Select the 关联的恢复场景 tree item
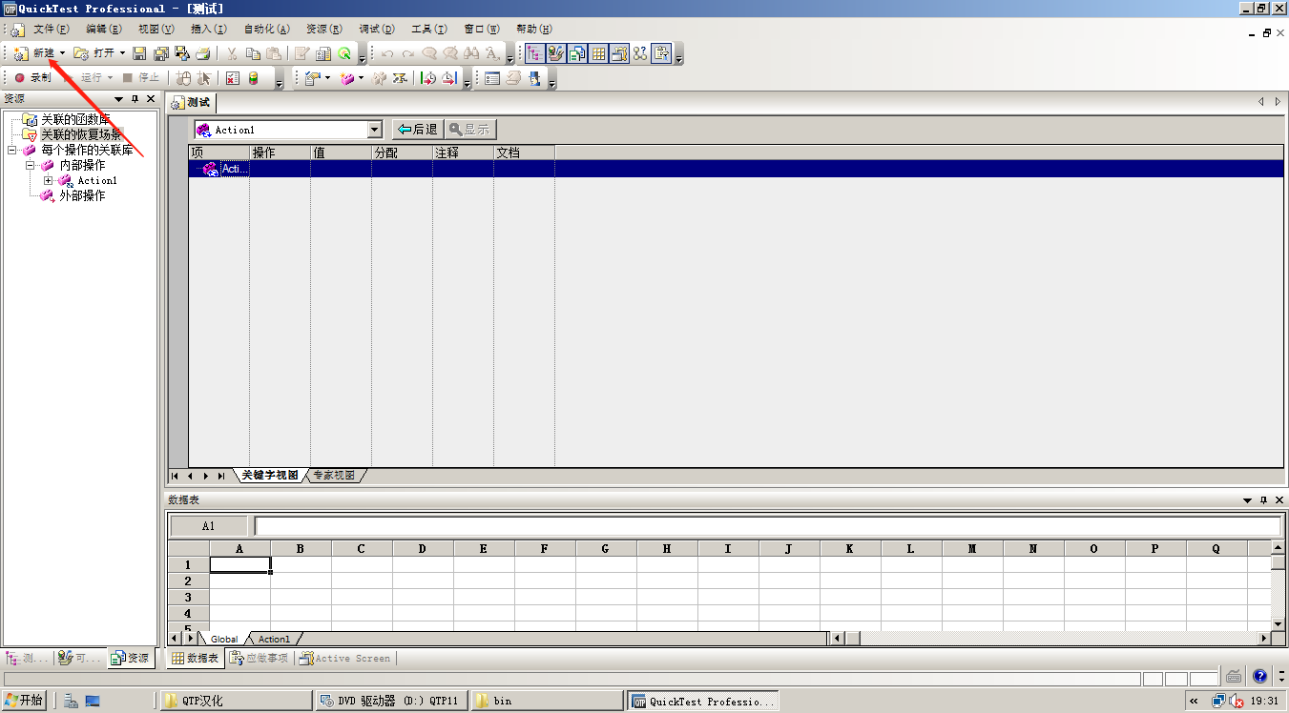The image size is (1289, 713). [81, 134]
